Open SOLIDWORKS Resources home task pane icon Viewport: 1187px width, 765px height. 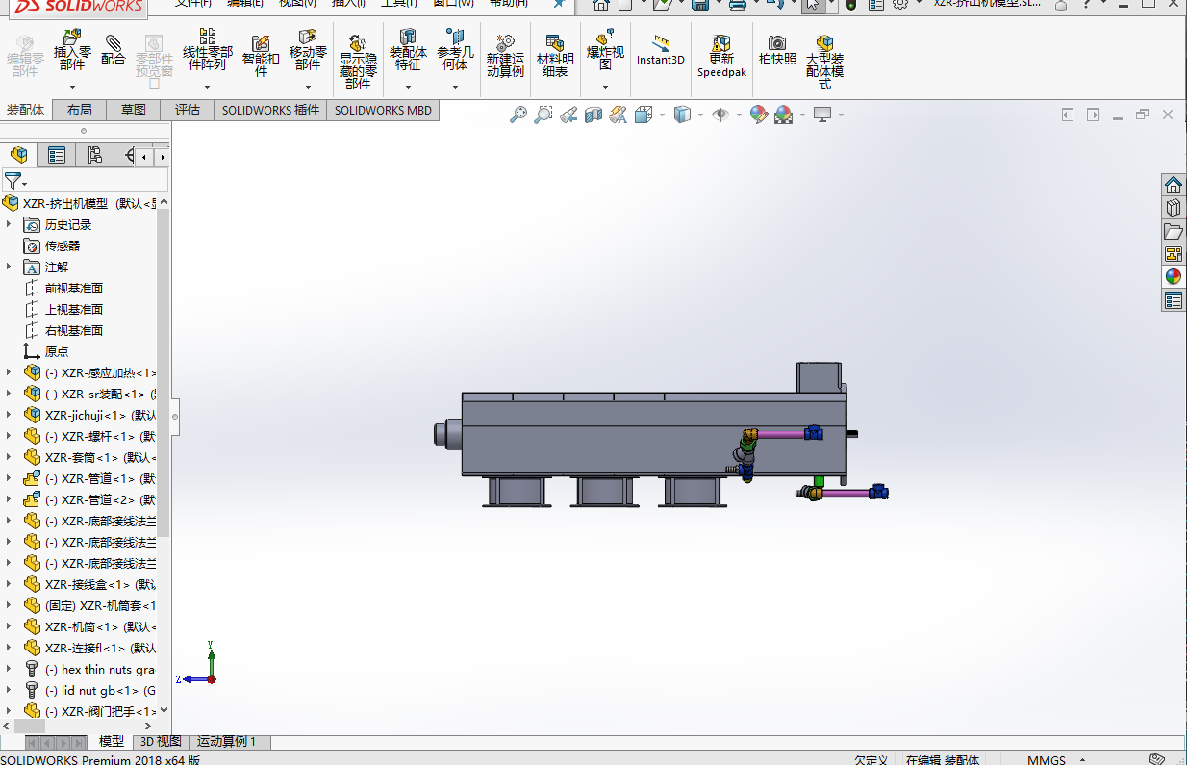coord(1173,185)
